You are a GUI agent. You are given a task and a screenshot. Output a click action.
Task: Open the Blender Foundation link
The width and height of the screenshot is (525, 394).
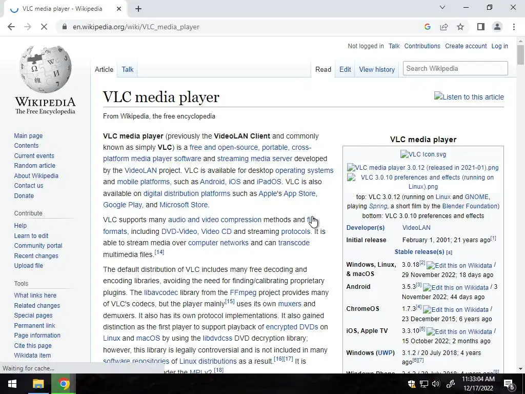coord(470,206)
